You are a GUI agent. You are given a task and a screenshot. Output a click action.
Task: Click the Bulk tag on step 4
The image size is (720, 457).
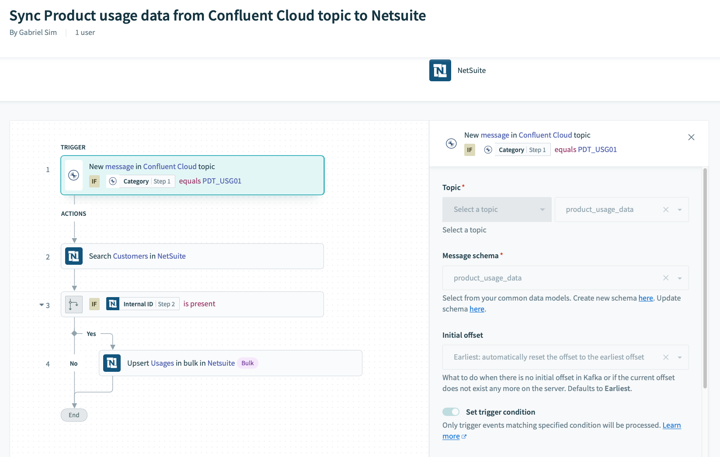(x=247, y=363)
